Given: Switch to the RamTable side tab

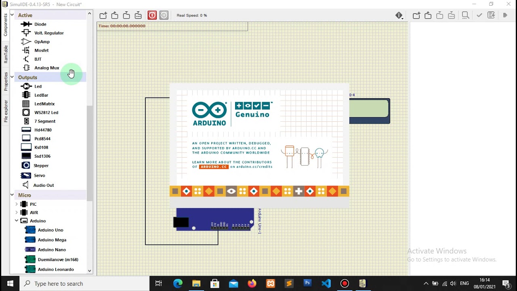Looking at the screenshot, I should click(5, 54).
